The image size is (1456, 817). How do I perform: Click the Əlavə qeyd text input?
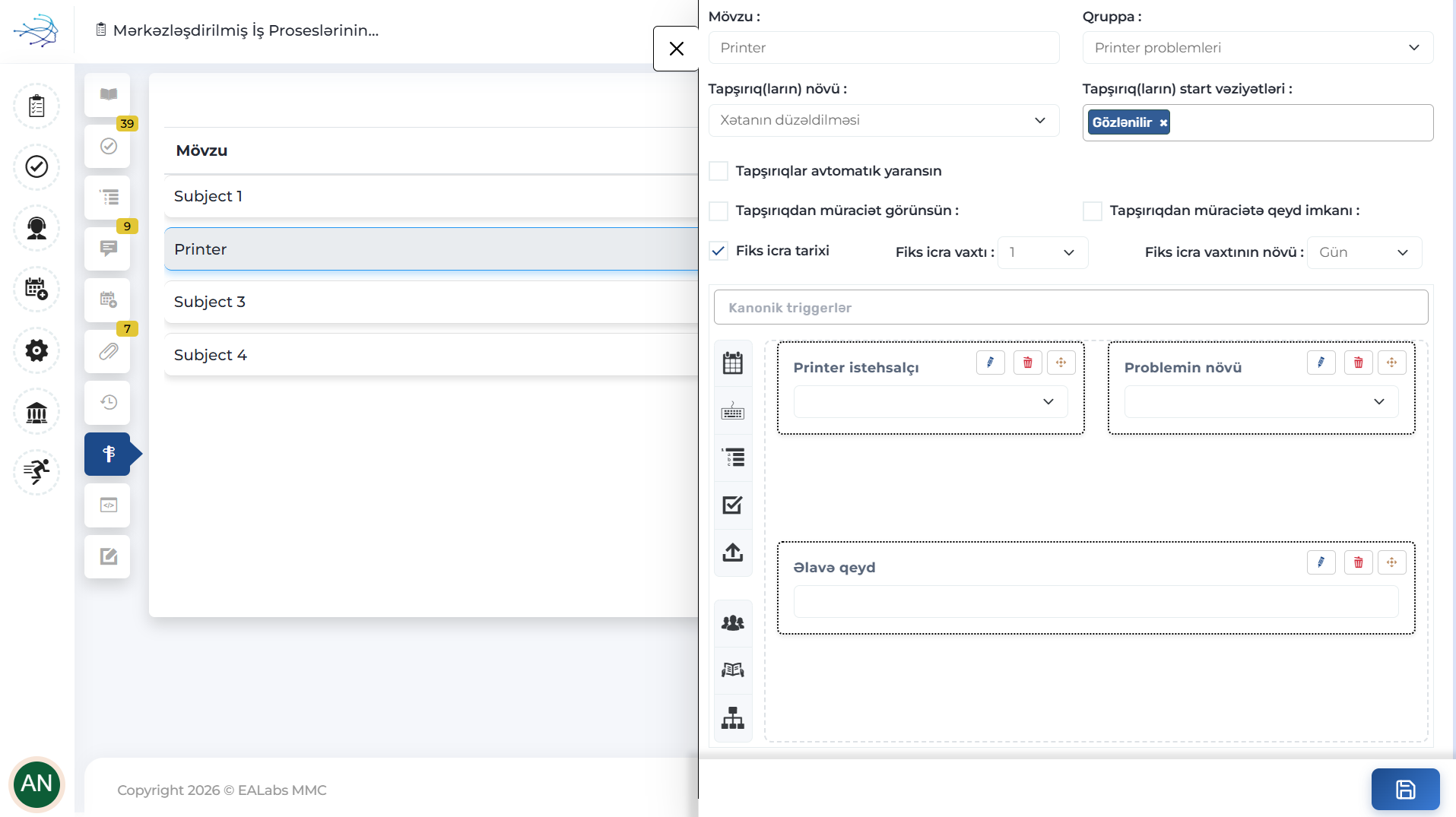click(1096, 601)
